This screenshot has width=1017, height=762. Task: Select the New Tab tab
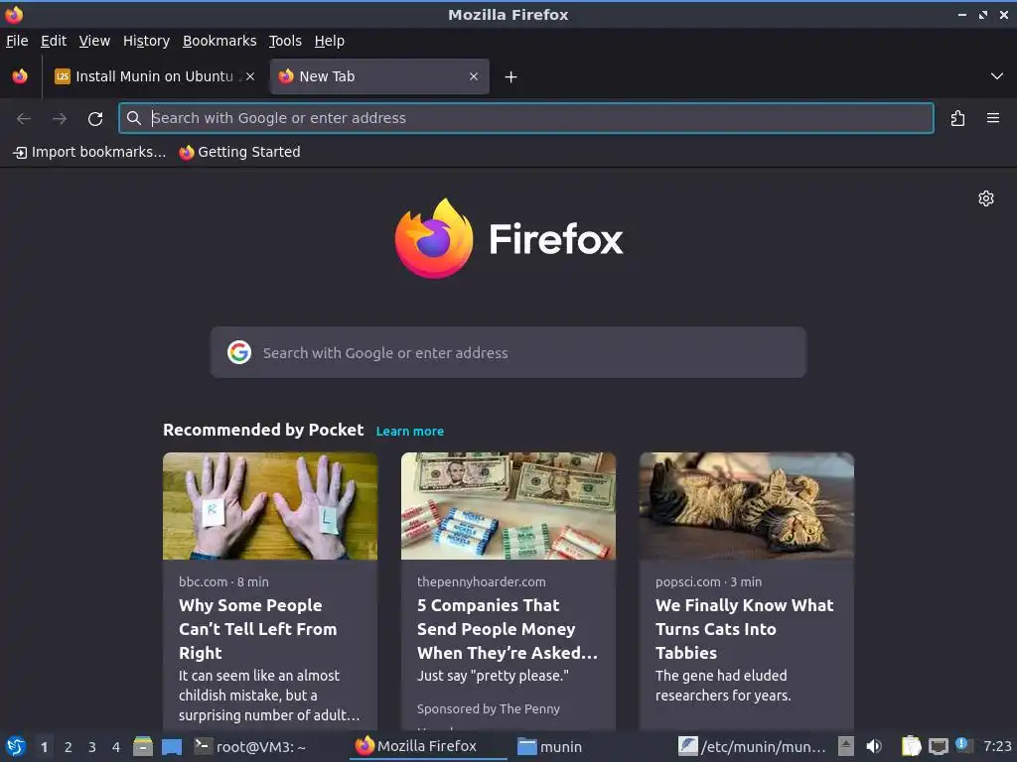click(379, 76)
